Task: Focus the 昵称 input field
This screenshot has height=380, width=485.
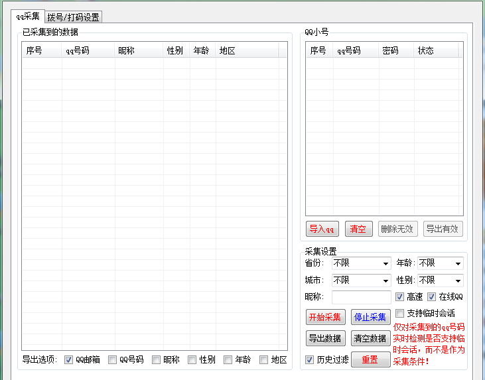Action: 362,297
